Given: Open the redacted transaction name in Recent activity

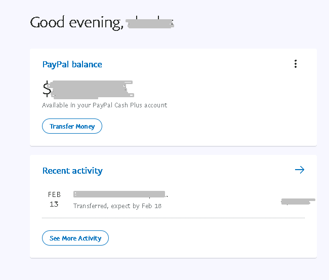Looking at the screenshot, I should click(119, 194).
